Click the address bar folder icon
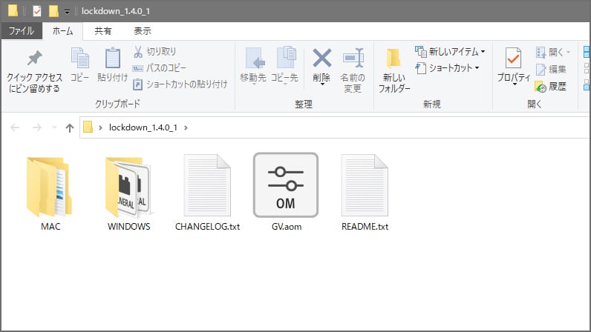This screenshot has height=332, width=591. [x=88, y=127]
